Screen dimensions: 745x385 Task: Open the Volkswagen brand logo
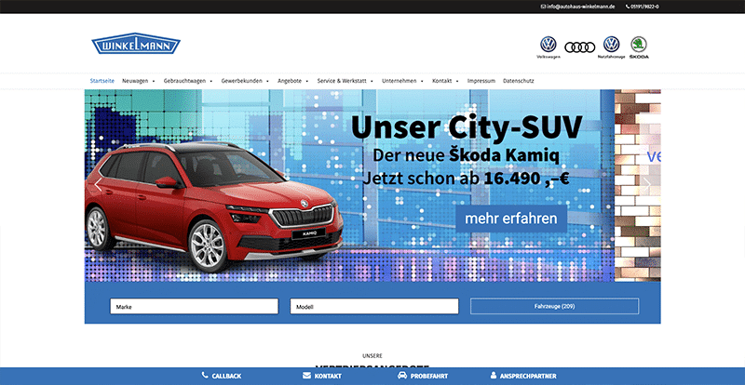coord(548,47)
